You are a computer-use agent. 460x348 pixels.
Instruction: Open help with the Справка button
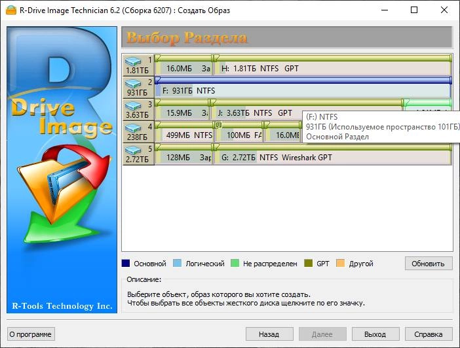pos(429,334)
